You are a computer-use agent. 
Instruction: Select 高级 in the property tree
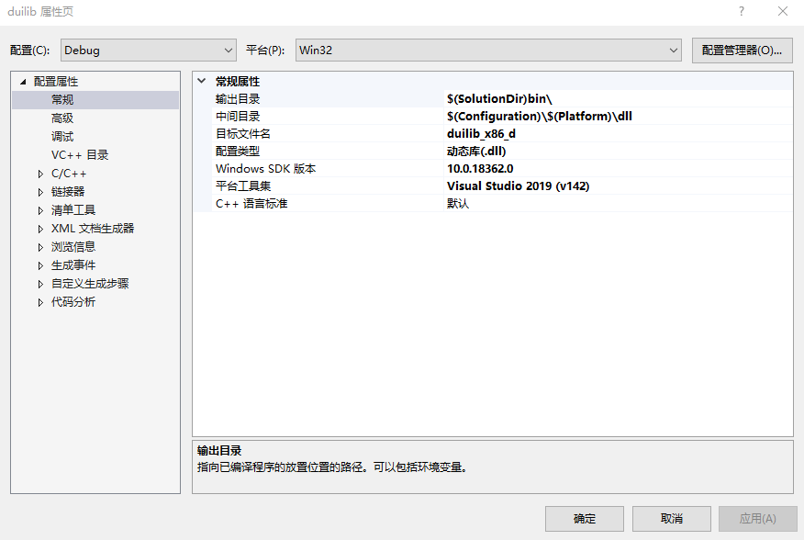pyautogui.click(x=62, y=118)
